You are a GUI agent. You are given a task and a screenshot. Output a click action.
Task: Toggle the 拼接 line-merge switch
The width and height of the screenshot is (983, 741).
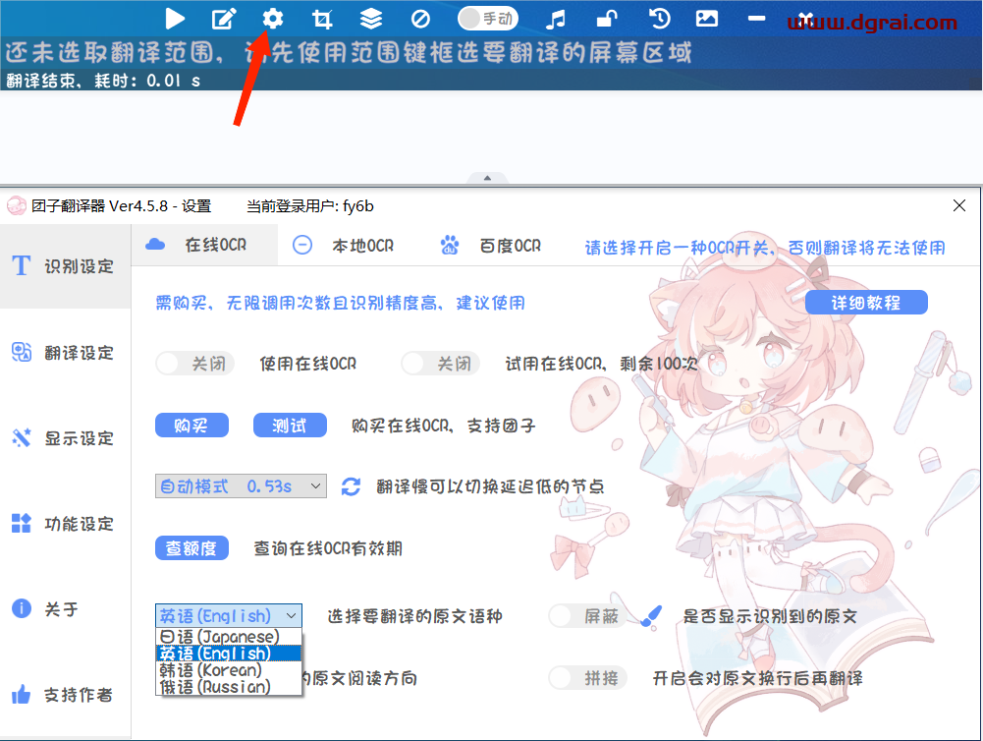(588, 678)
